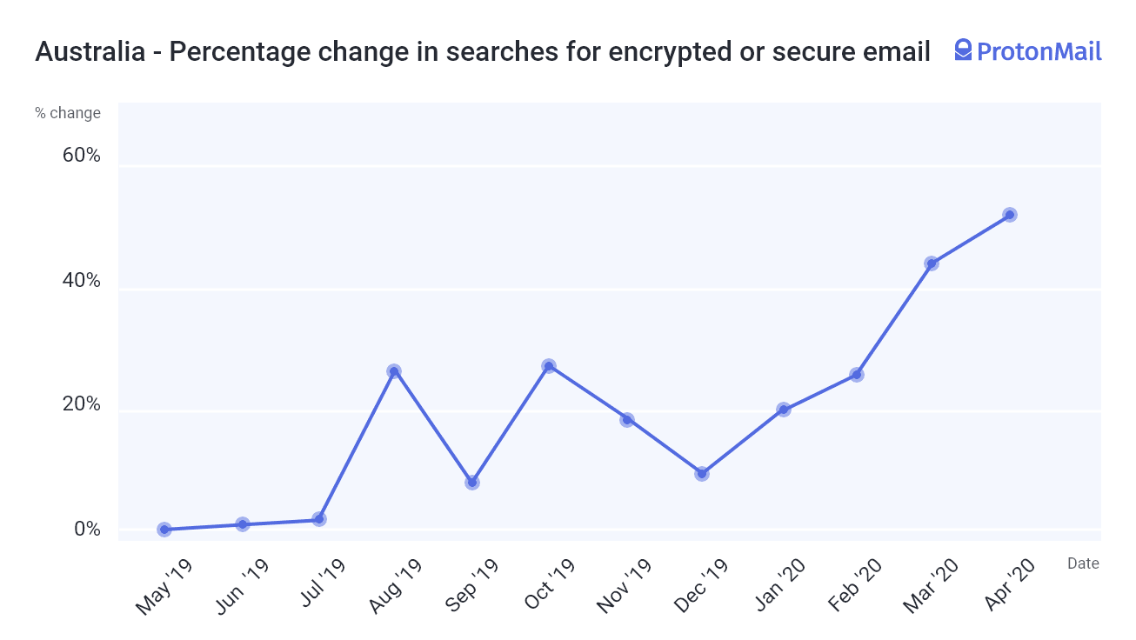Click the Nov '19 data point
The height and width of the screenshot is (640, 1136).
[627, 420]
